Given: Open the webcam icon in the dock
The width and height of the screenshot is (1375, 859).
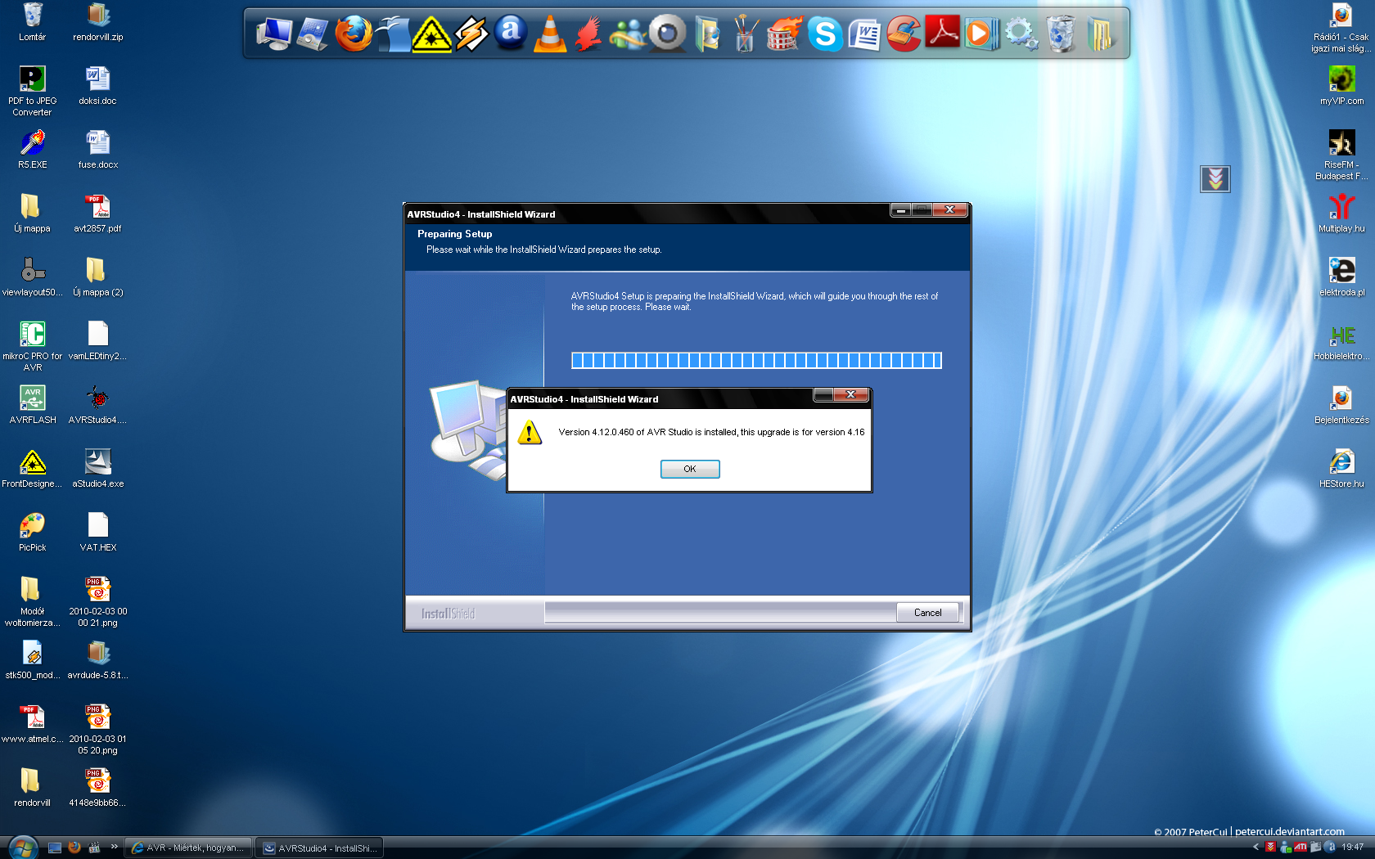Looking at the screenshot, I should pyautogui.click(x=668, y=34).
